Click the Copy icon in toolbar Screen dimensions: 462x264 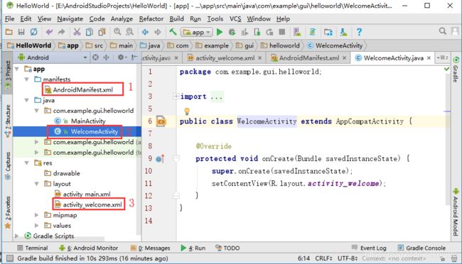(x=90, y=32)
